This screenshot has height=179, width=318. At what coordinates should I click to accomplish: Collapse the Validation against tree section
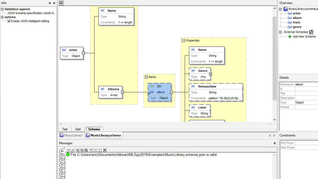point(2,9)
